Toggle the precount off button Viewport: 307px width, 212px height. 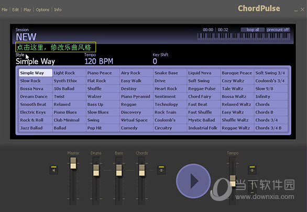click(278, 30)
